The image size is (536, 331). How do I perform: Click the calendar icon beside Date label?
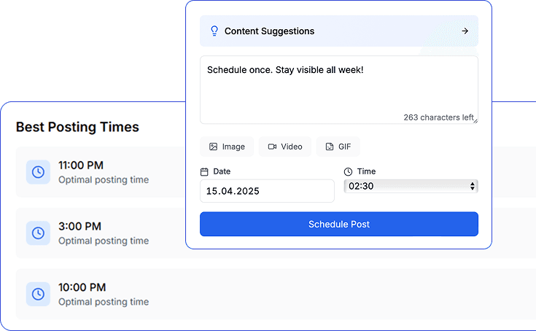pyautogui.click(x=204, y=172)
